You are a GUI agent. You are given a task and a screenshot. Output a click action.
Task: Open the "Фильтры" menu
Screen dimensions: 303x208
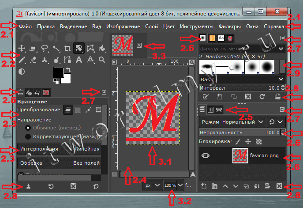(x=230, y=26)
